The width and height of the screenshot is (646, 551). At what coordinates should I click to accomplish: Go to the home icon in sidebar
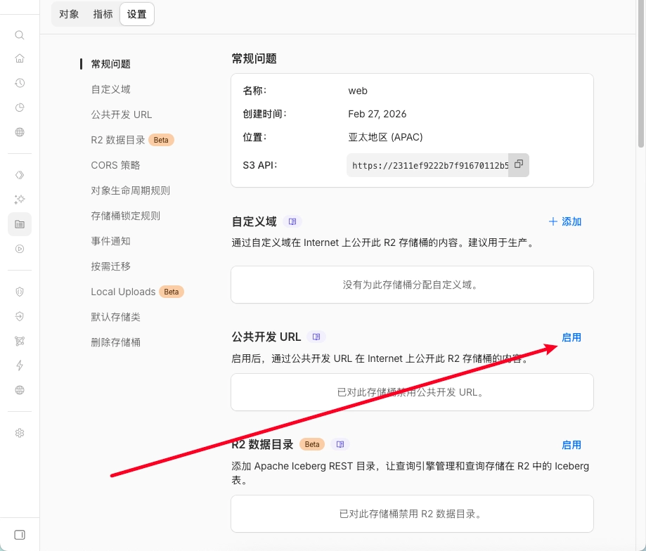20,58
